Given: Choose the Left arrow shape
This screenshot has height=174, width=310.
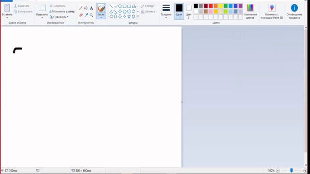Looking at the screenshot, I should (111, 16).
